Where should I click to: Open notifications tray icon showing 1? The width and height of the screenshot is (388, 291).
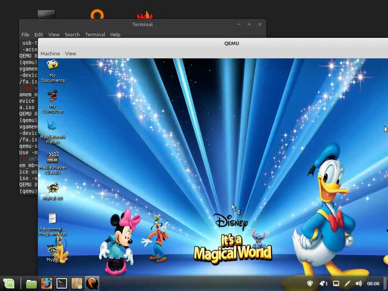(x=324, y=283)
